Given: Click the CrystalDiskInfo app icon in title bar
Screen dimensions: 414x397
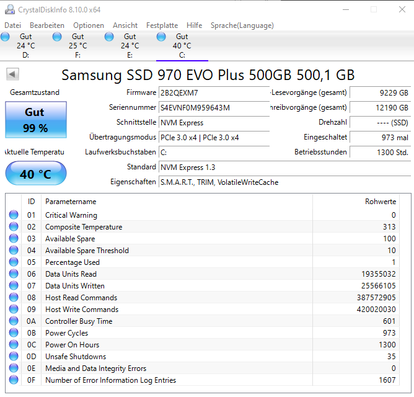Looking at the screenshot, I should [x=10, y=9].
